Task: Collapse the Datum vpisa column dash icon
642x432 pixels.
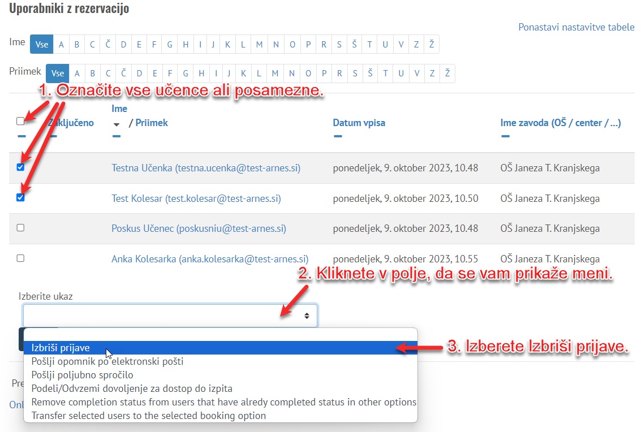Action: coord(337,136)
